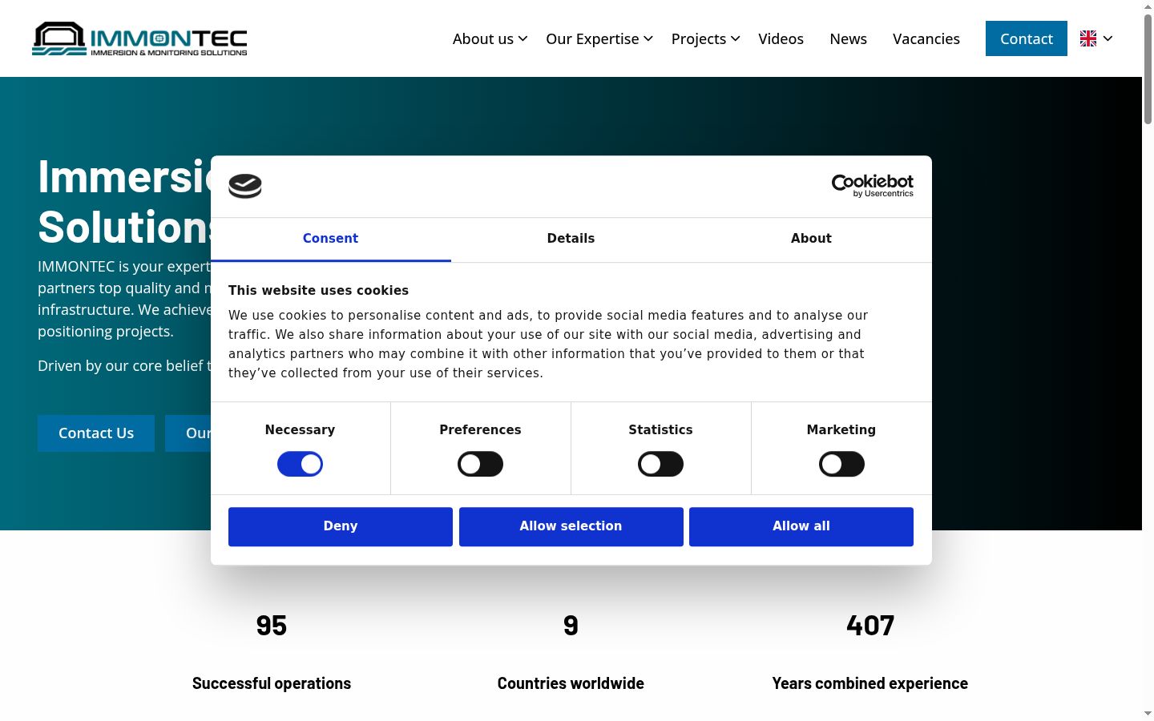Open the About tab in cookie dialog
The width and height of the screenshot is (1154, 721).
[811, 239]
